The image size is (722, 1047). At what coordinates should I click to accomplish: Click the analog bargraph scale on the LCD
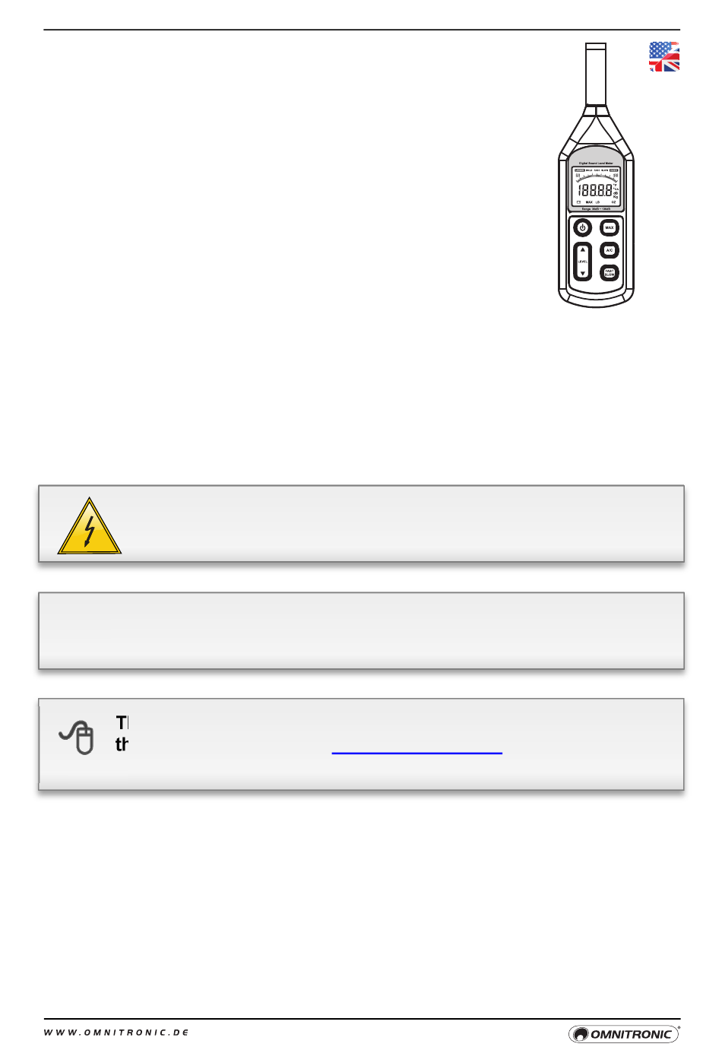pyautogui.click(x=597, y=176)
